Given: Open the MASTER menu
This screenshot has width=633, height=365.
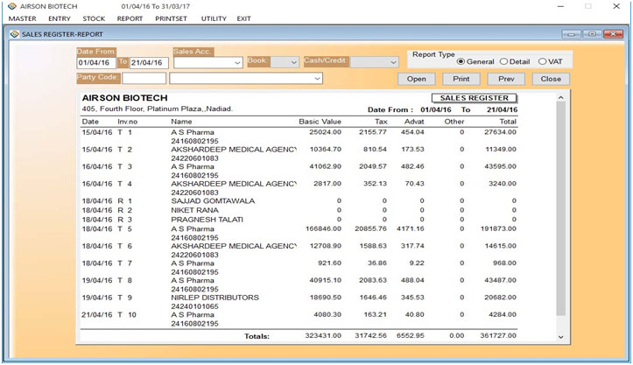Looking at the screenshot, I should (22, 18).
